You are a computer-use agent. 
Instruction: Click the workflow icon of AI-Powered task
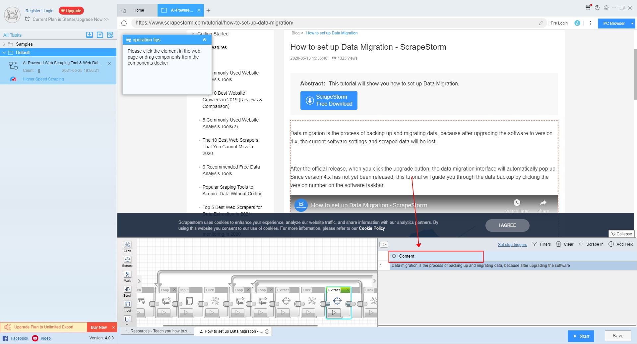tap(13, 66)
